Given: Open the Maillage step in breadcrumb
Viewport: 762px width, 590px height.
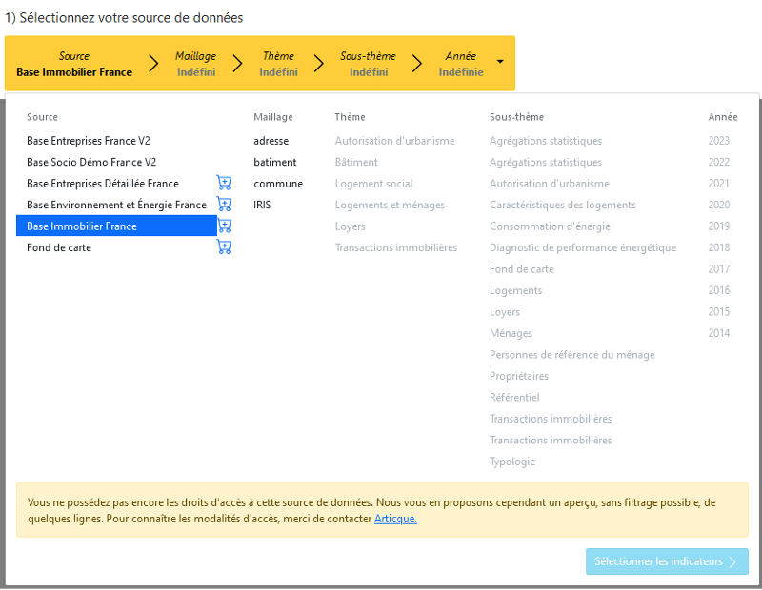Looking at the screenshot, I should tap(195, 64).
